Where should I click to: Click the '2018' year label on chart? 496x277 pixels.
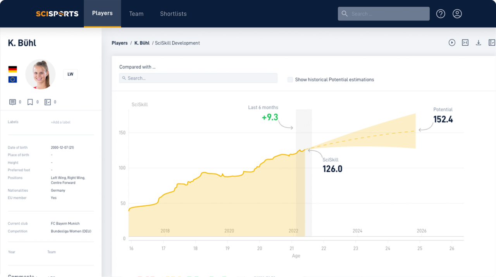(x=165, y=231)
